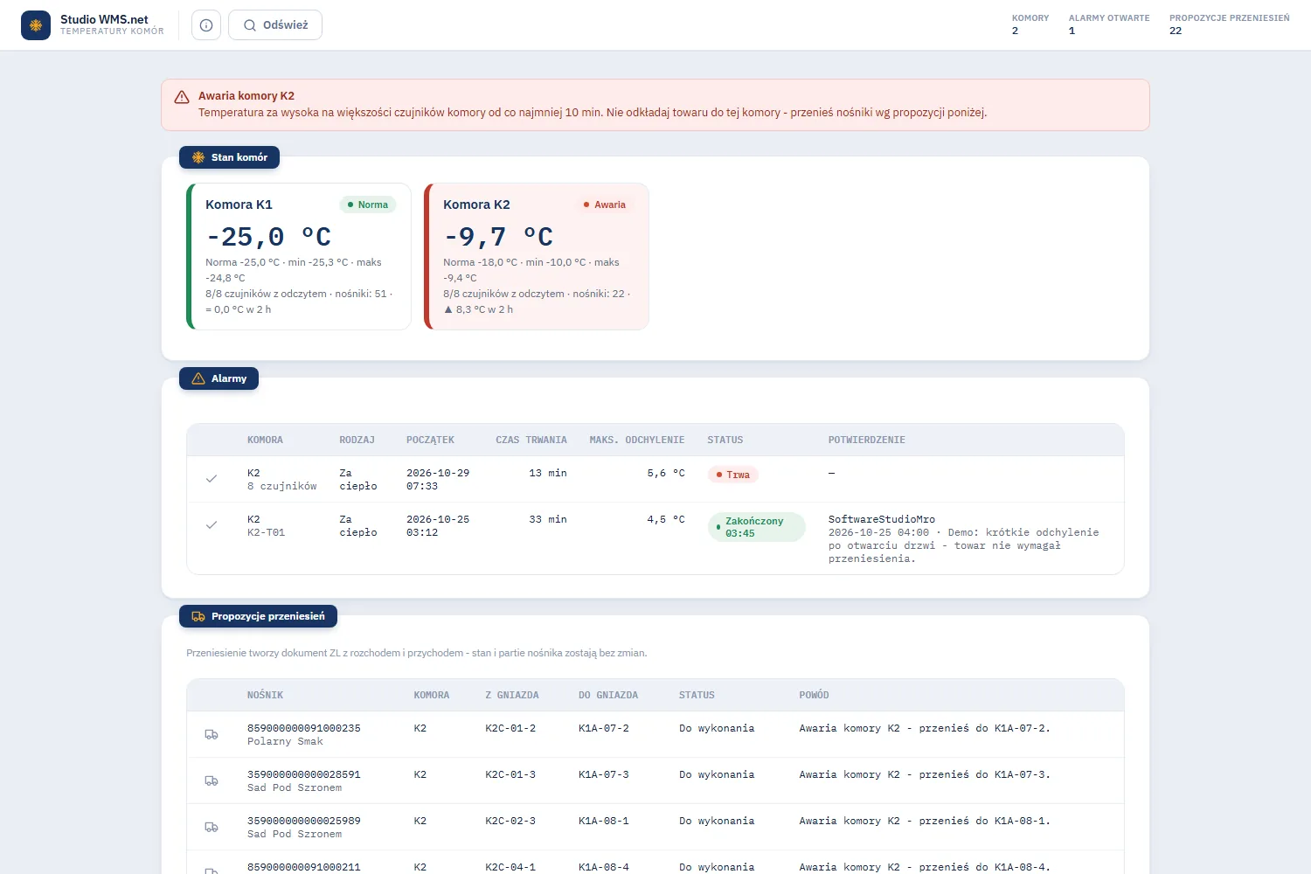Click truck icon for carrier 359000000000028591
The height and width of the screenshot is (874, 1311).
[x=212, y=780]
